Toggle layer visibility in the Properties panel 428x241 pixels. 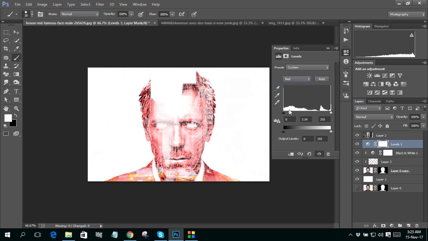[319, 154]
